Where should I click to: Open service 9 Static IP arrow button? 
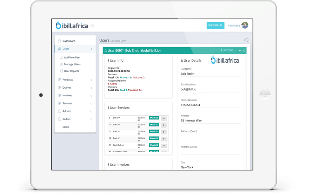(x=164, y=118)
